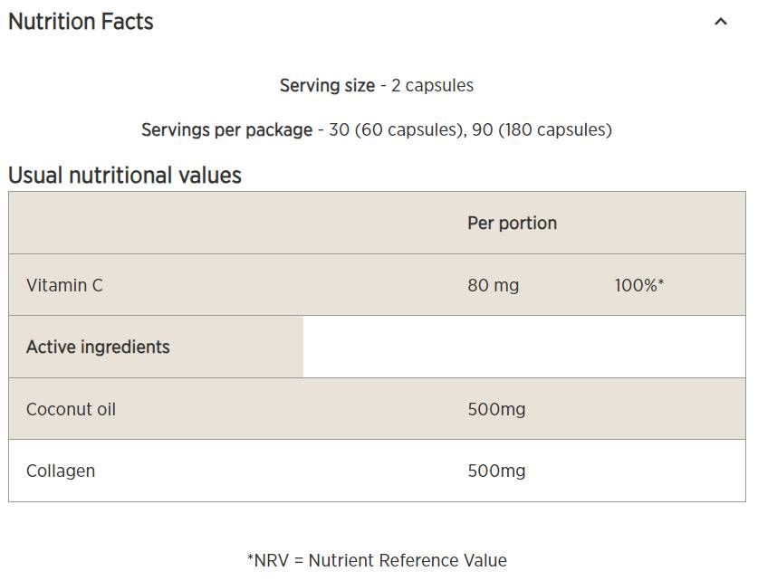The image size is (758, 581).
Task: Select the Collagen row
Action: click(60, 471)
